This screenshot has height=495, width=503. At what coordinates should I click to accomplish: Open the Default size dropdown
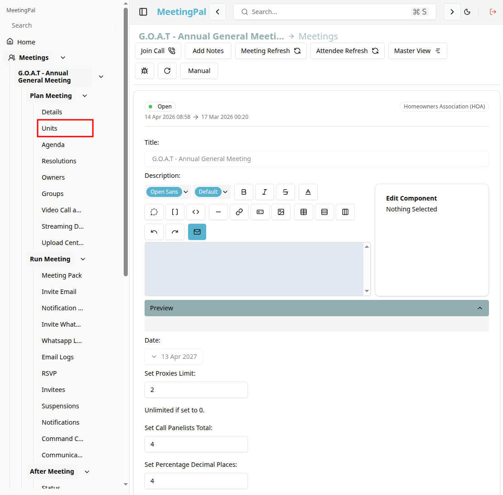212,192
